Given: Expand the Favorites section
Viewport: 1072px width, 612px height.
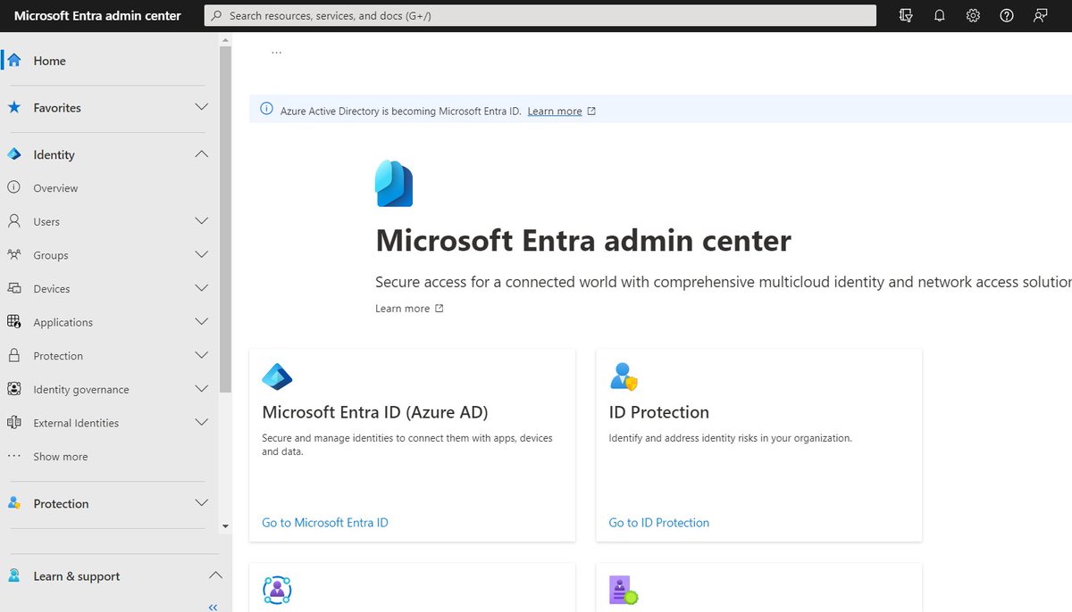Looking at the screenshot, I should 201,107.
